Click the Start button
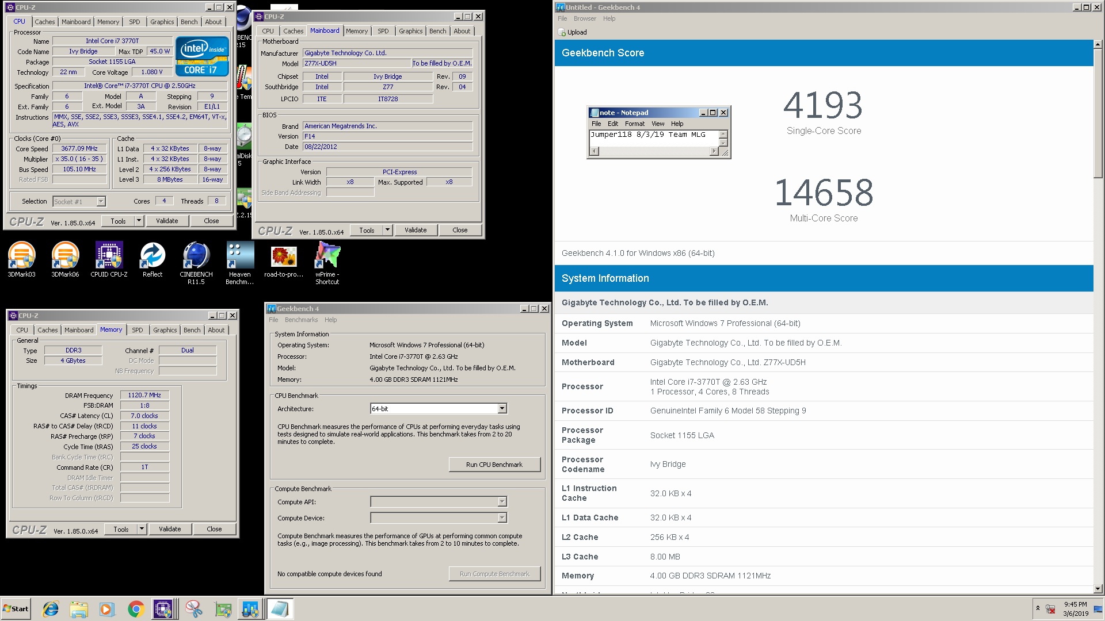The height and width of the screenshot is (621, 1105). (x=16, y=609)
